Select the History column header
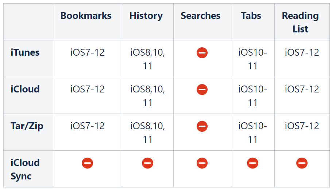336x190 pixels. point(146,16)
